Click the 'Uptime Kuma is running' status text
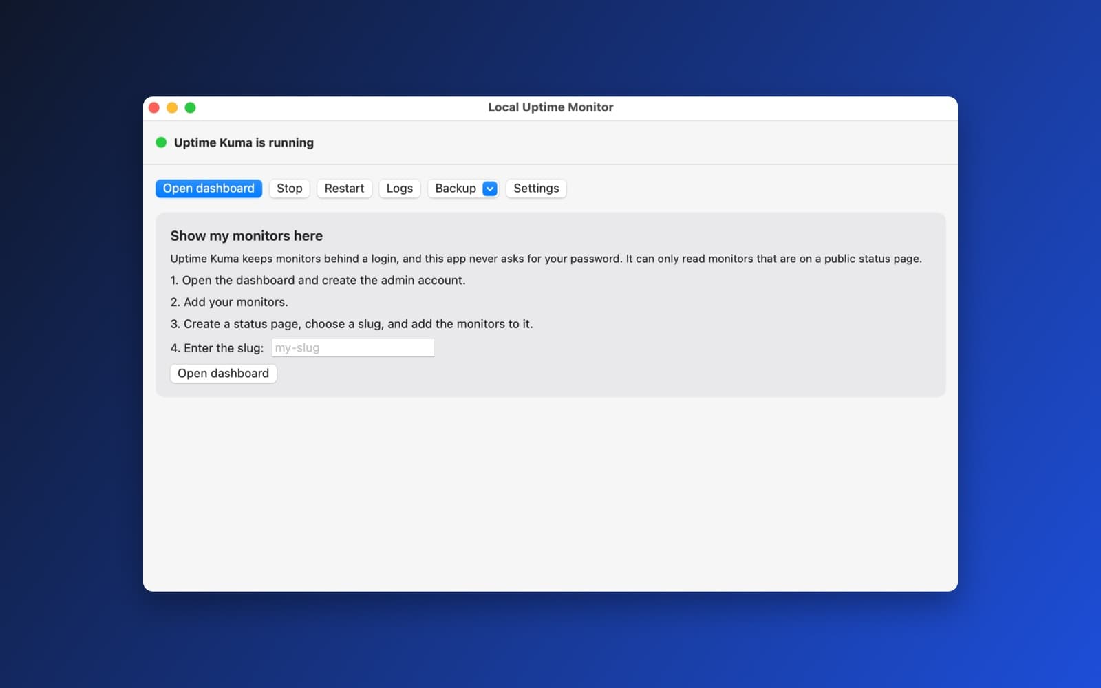The height and width of the screenshot is (688, 1101). (x=244, y=142)
